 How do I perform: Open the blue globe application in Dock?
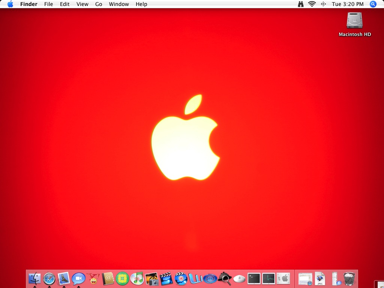click(210, 279)
